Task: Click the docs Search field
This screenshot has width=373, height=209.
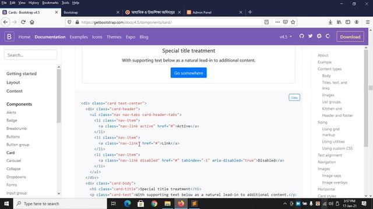Action: tap(30, 55)
